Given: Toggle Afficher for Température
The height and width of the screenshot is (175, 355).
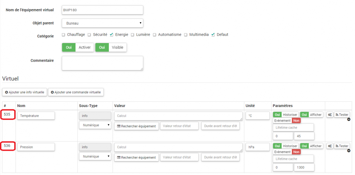Looking at the screenshot, I should click(311, 115).
